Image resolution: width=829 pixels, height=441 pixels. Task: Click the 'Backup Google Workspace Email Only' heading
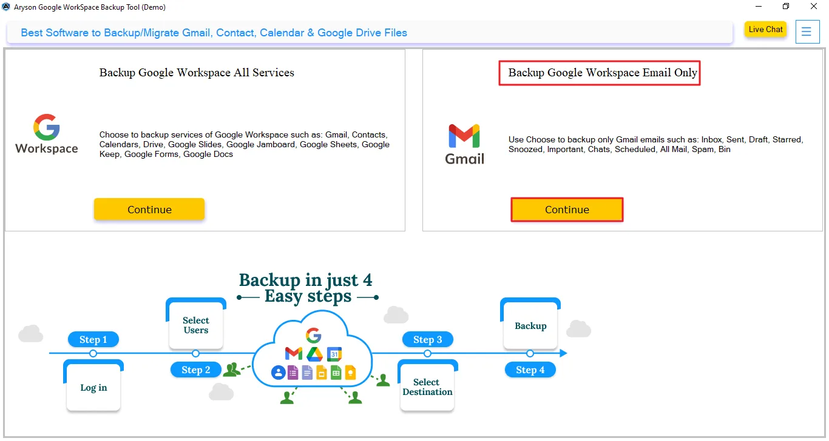point(599,72)
